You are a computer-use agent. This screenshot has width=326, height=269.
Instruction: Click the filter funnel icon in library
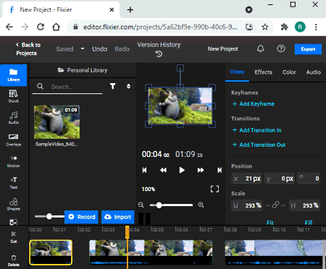coord(113,86)
